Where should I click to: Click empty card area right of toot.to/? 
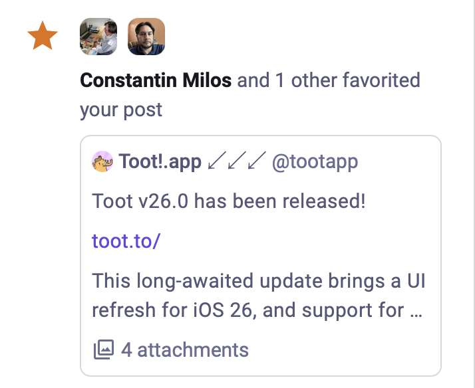click(299, 241)
